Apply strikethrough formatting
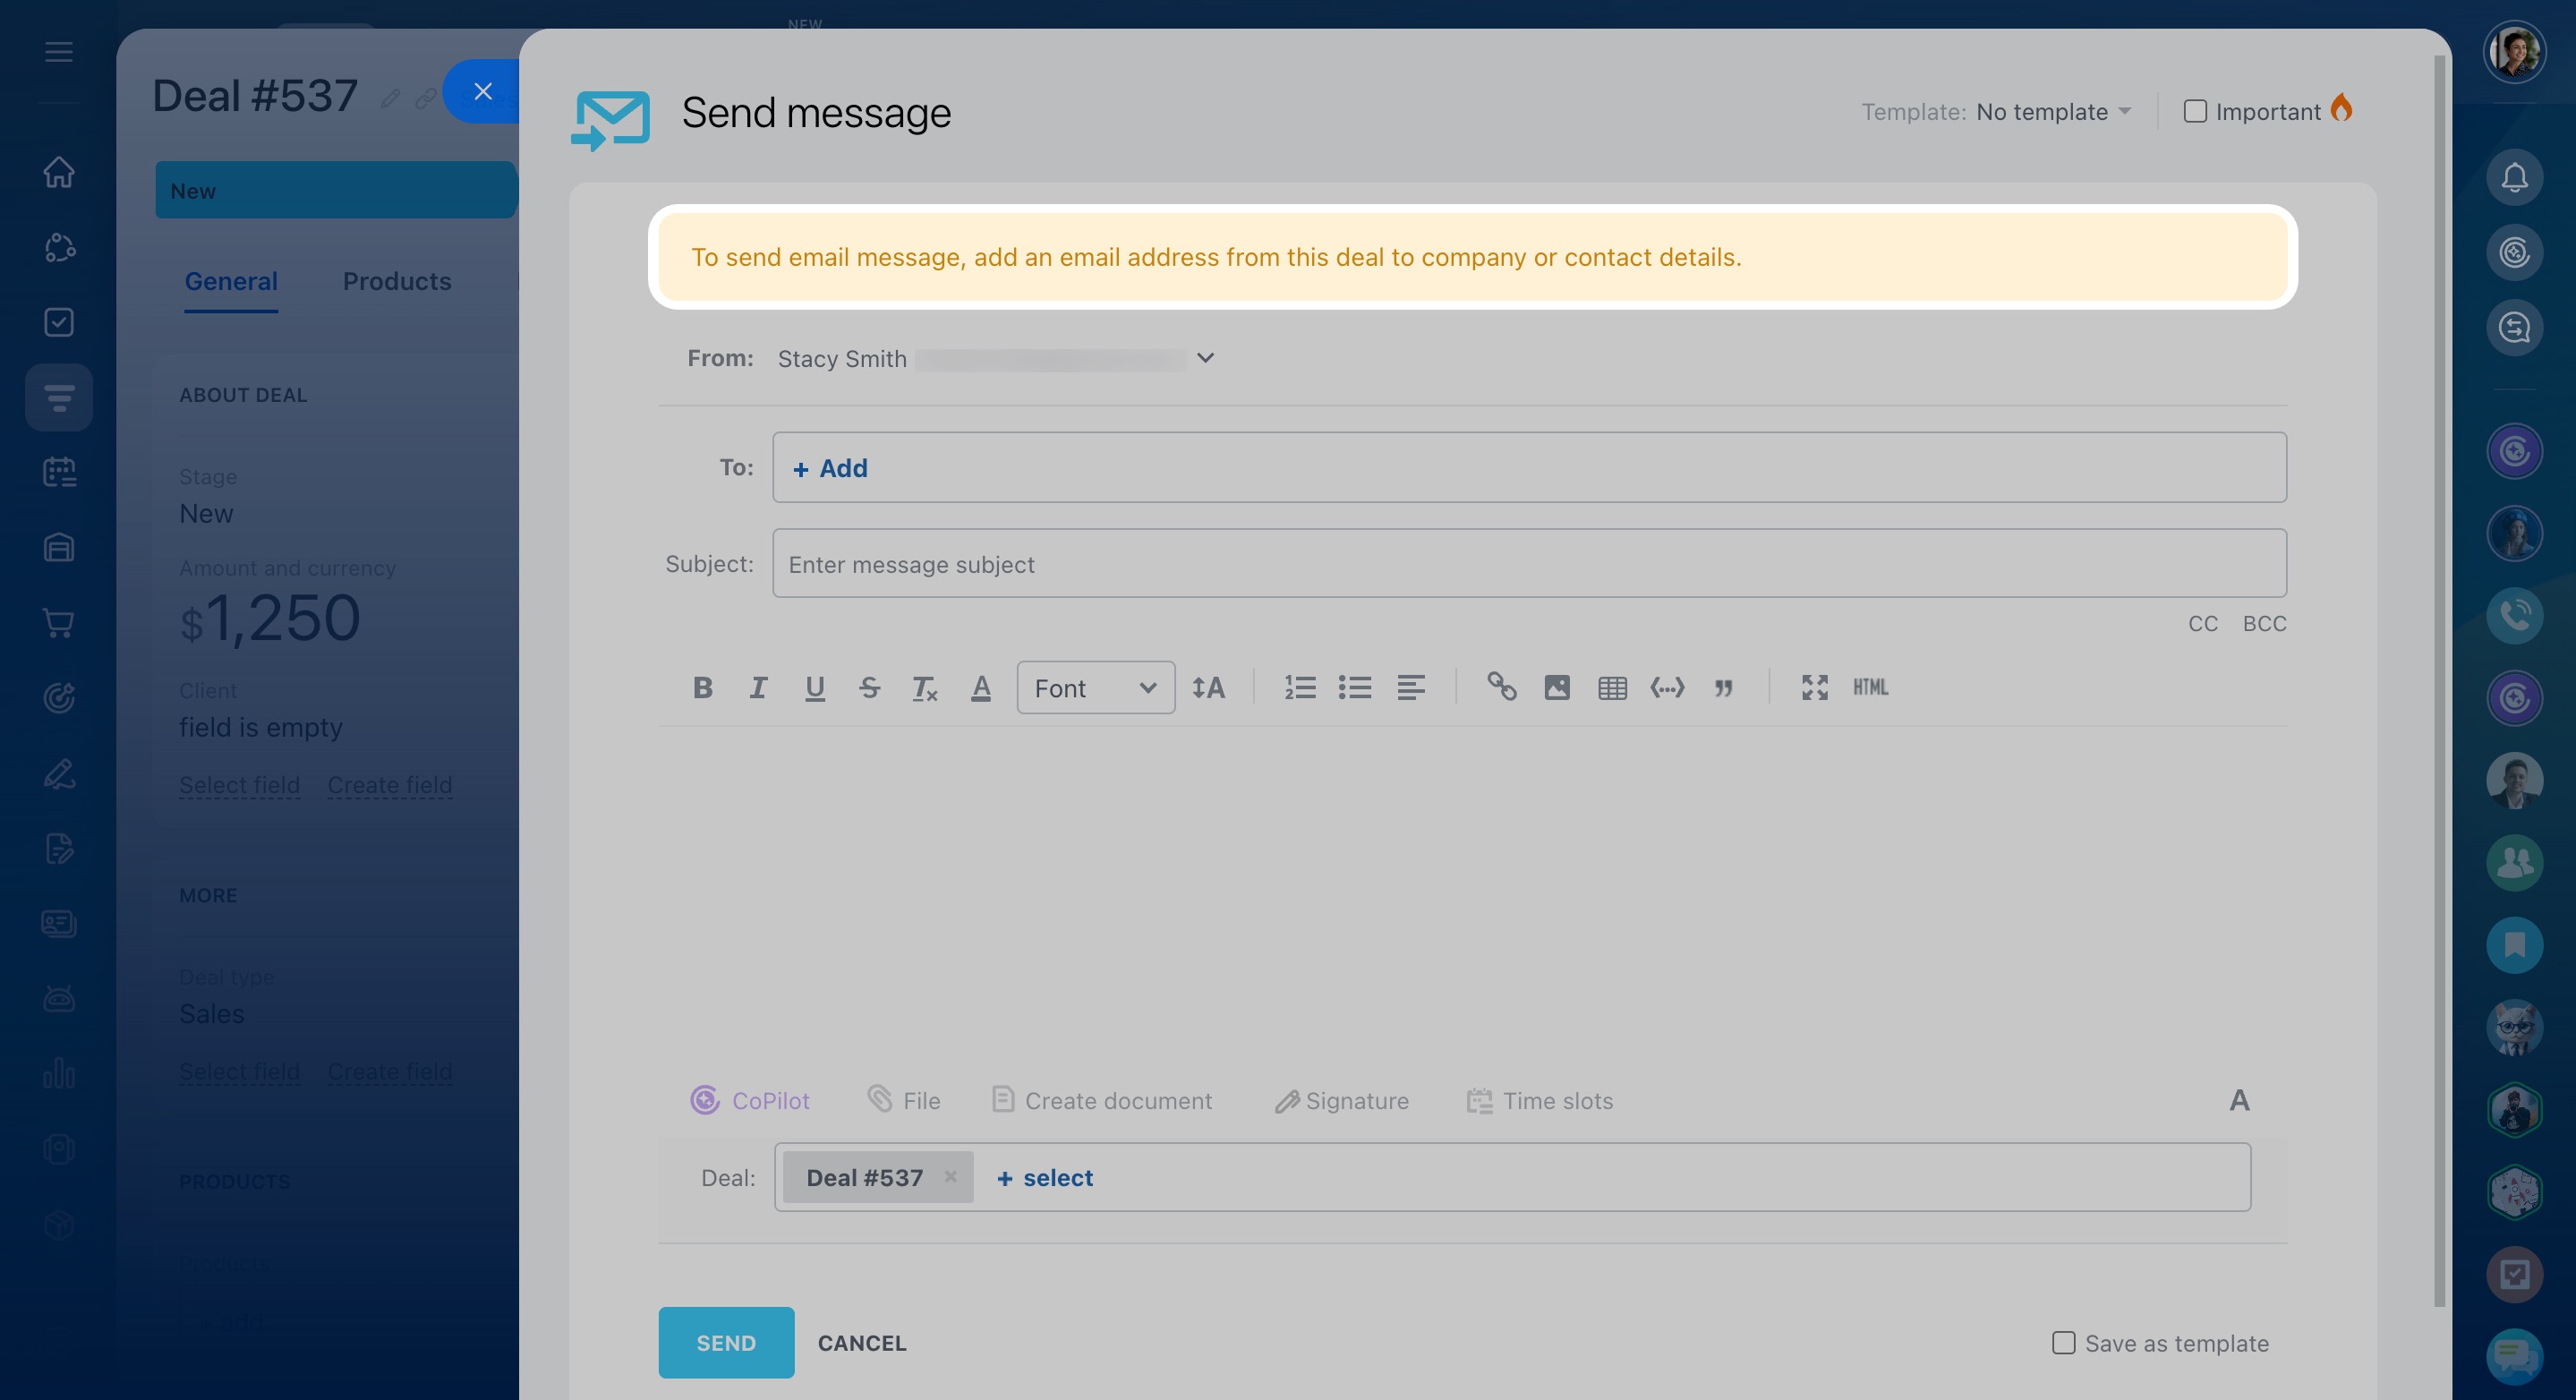The image size is (2576, 1400). coord(869,687)
